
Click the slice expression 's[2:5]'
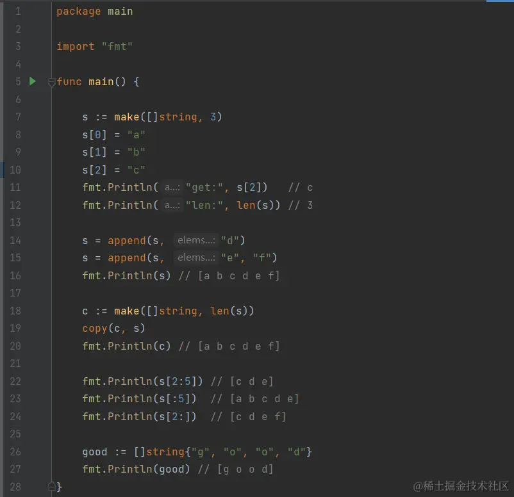(178, 381)
